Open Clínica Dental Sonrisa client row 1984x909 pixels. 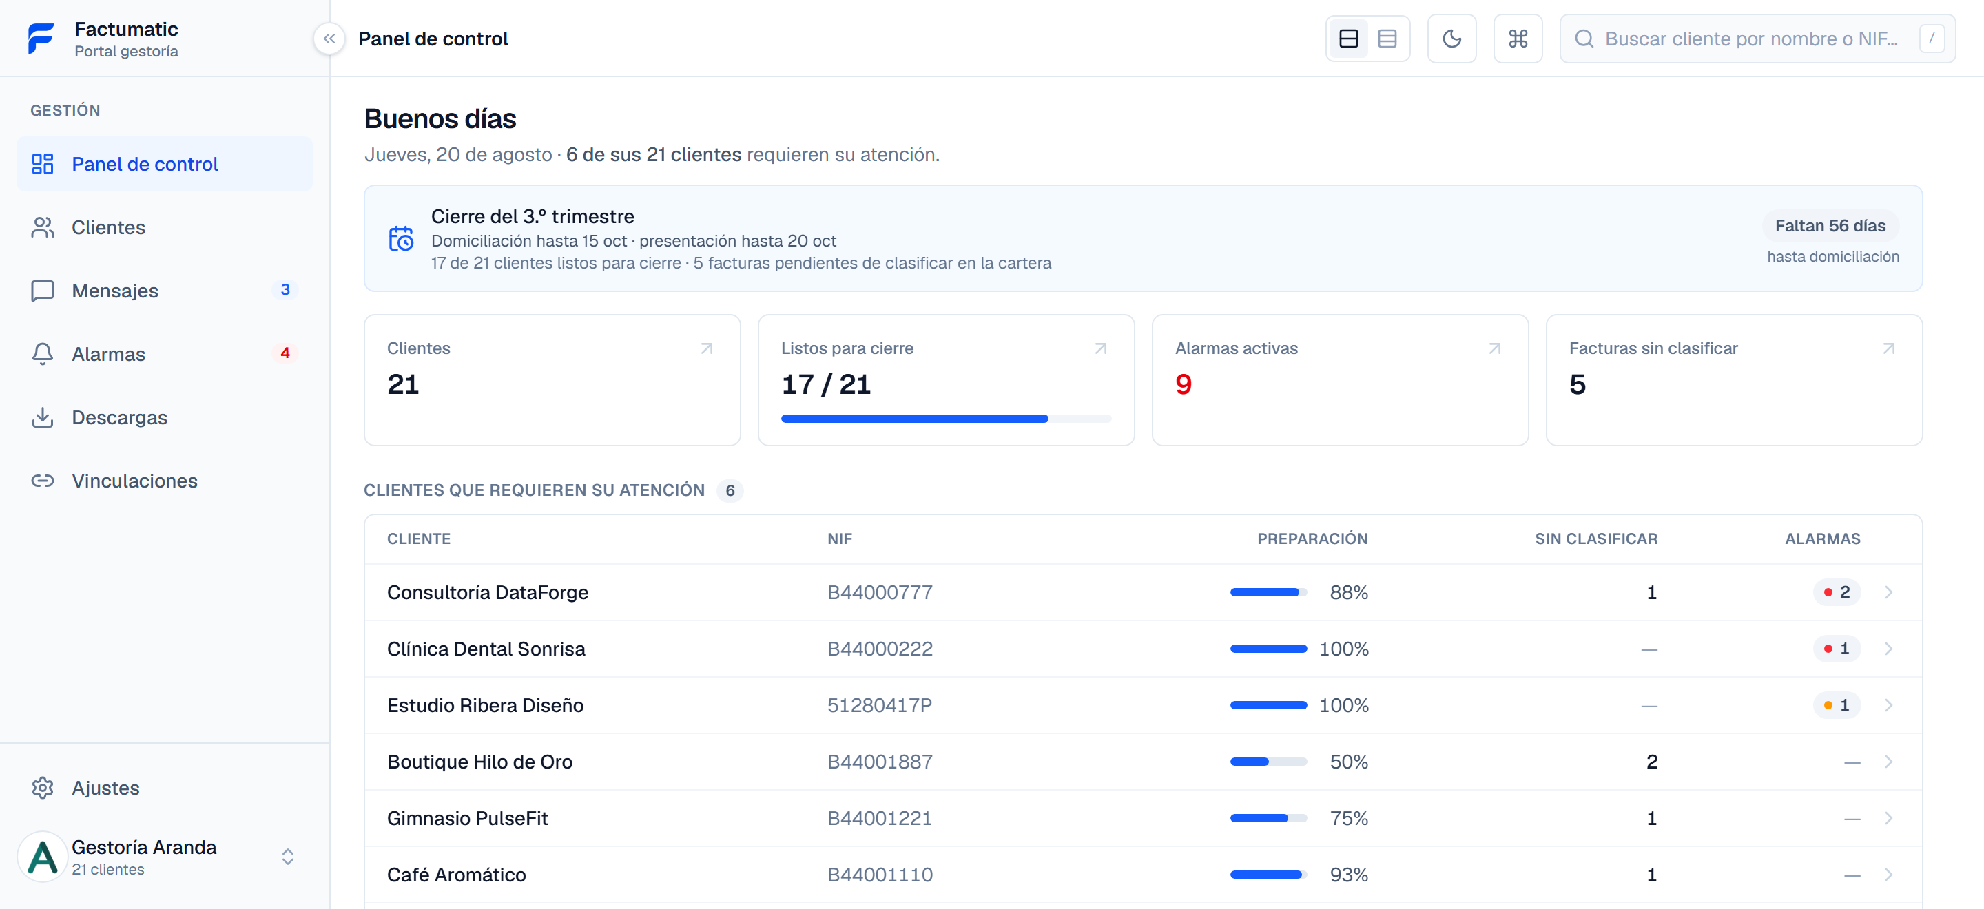(1143, 649)
